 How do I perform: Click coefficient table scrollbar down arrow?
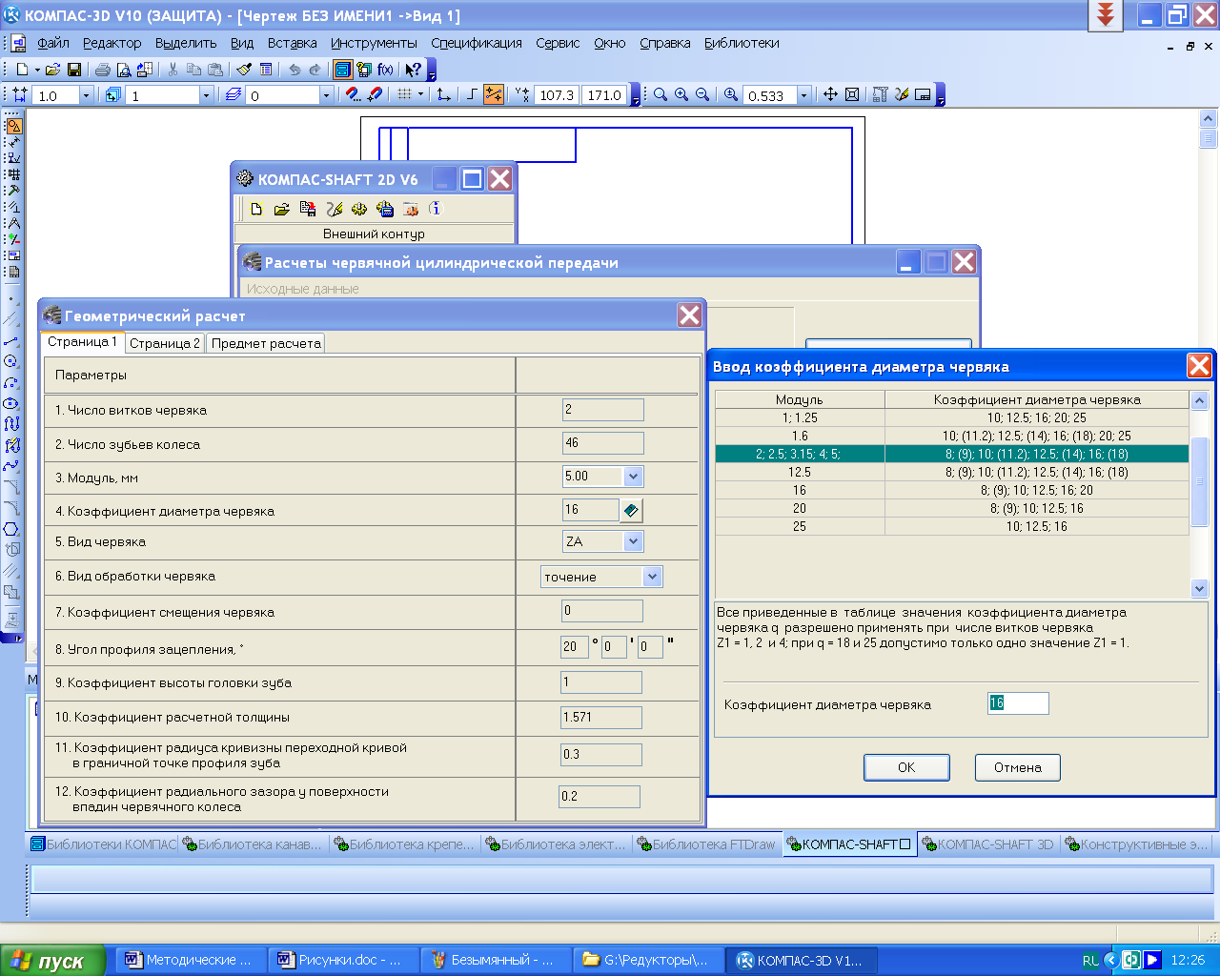pyautogui.click(x=1200, y=589)
